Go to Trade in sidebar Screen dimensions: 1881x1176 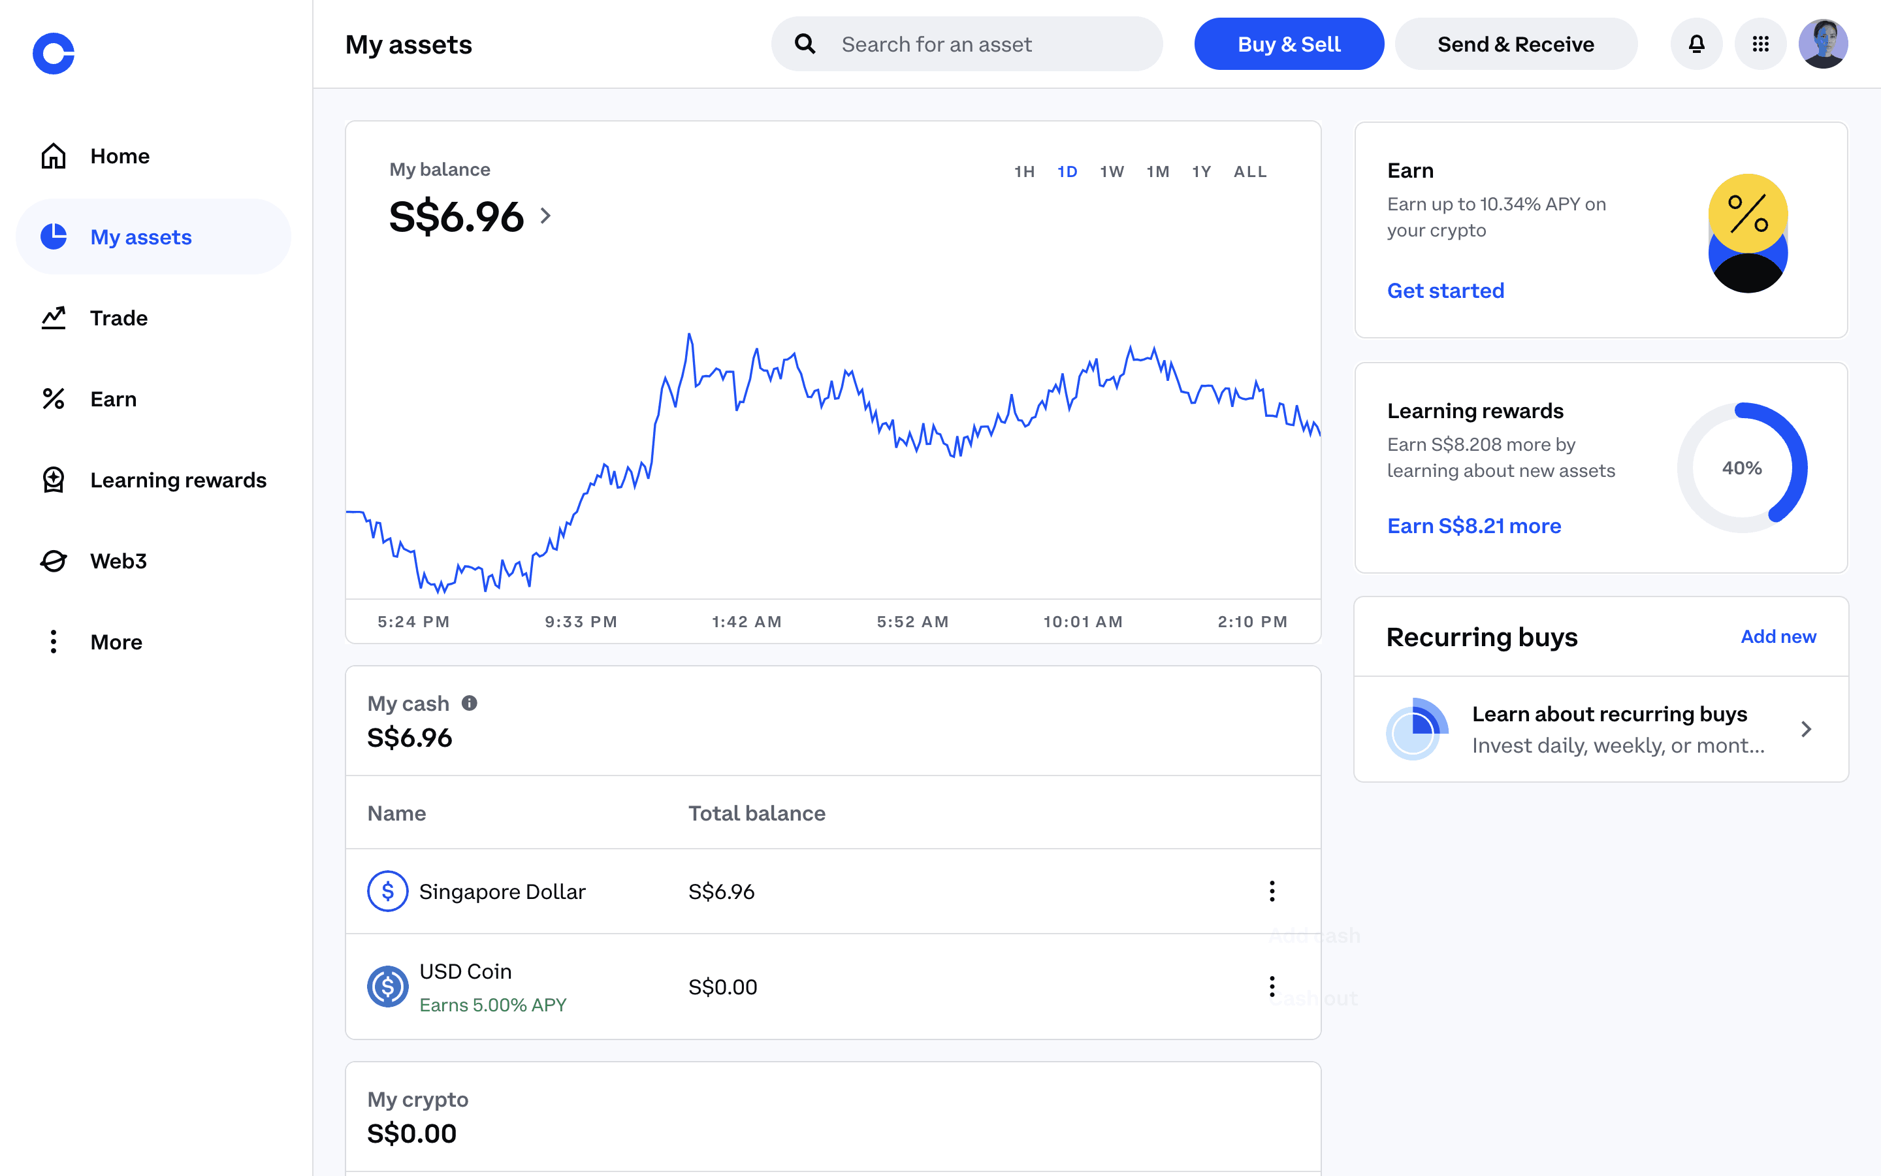tap(118, 318)
